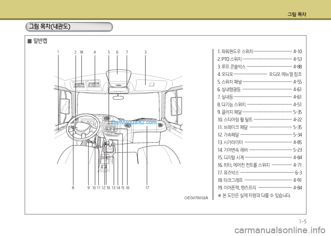331x236 pixels.
Task: Click the right side mirror in the diagram
Action: [176, 106]
